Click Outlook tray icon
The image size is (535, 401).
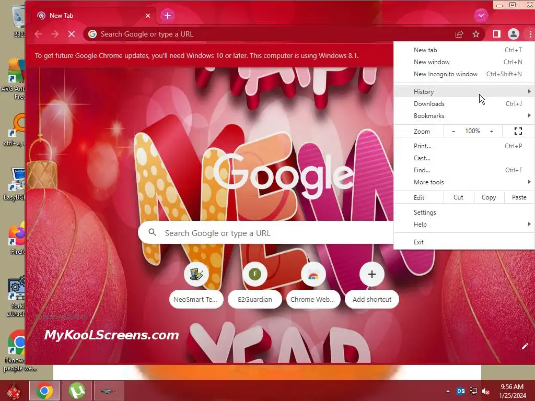[461, 391]
